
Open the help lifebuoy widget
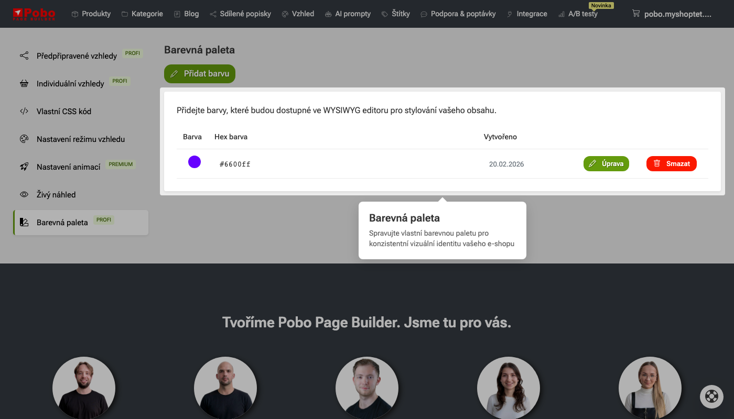click(711, 396)
